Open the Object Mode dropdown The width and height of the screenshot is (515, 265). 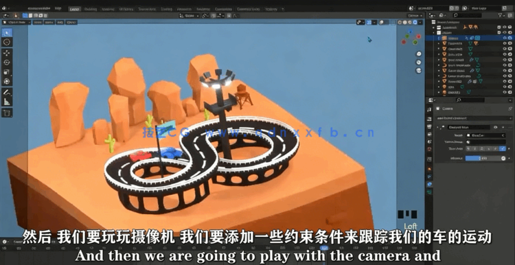point(16,22)
